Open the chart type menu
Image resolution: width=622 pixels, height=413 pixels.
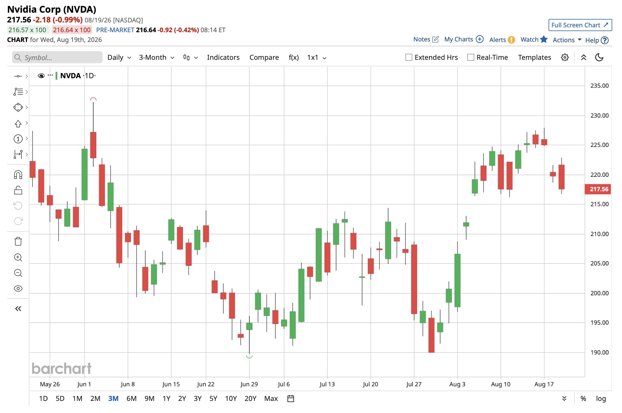190,58
